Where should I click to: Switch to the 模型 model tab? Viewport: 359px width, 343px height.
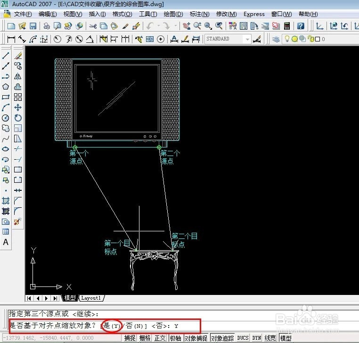[x=70, y=298]
